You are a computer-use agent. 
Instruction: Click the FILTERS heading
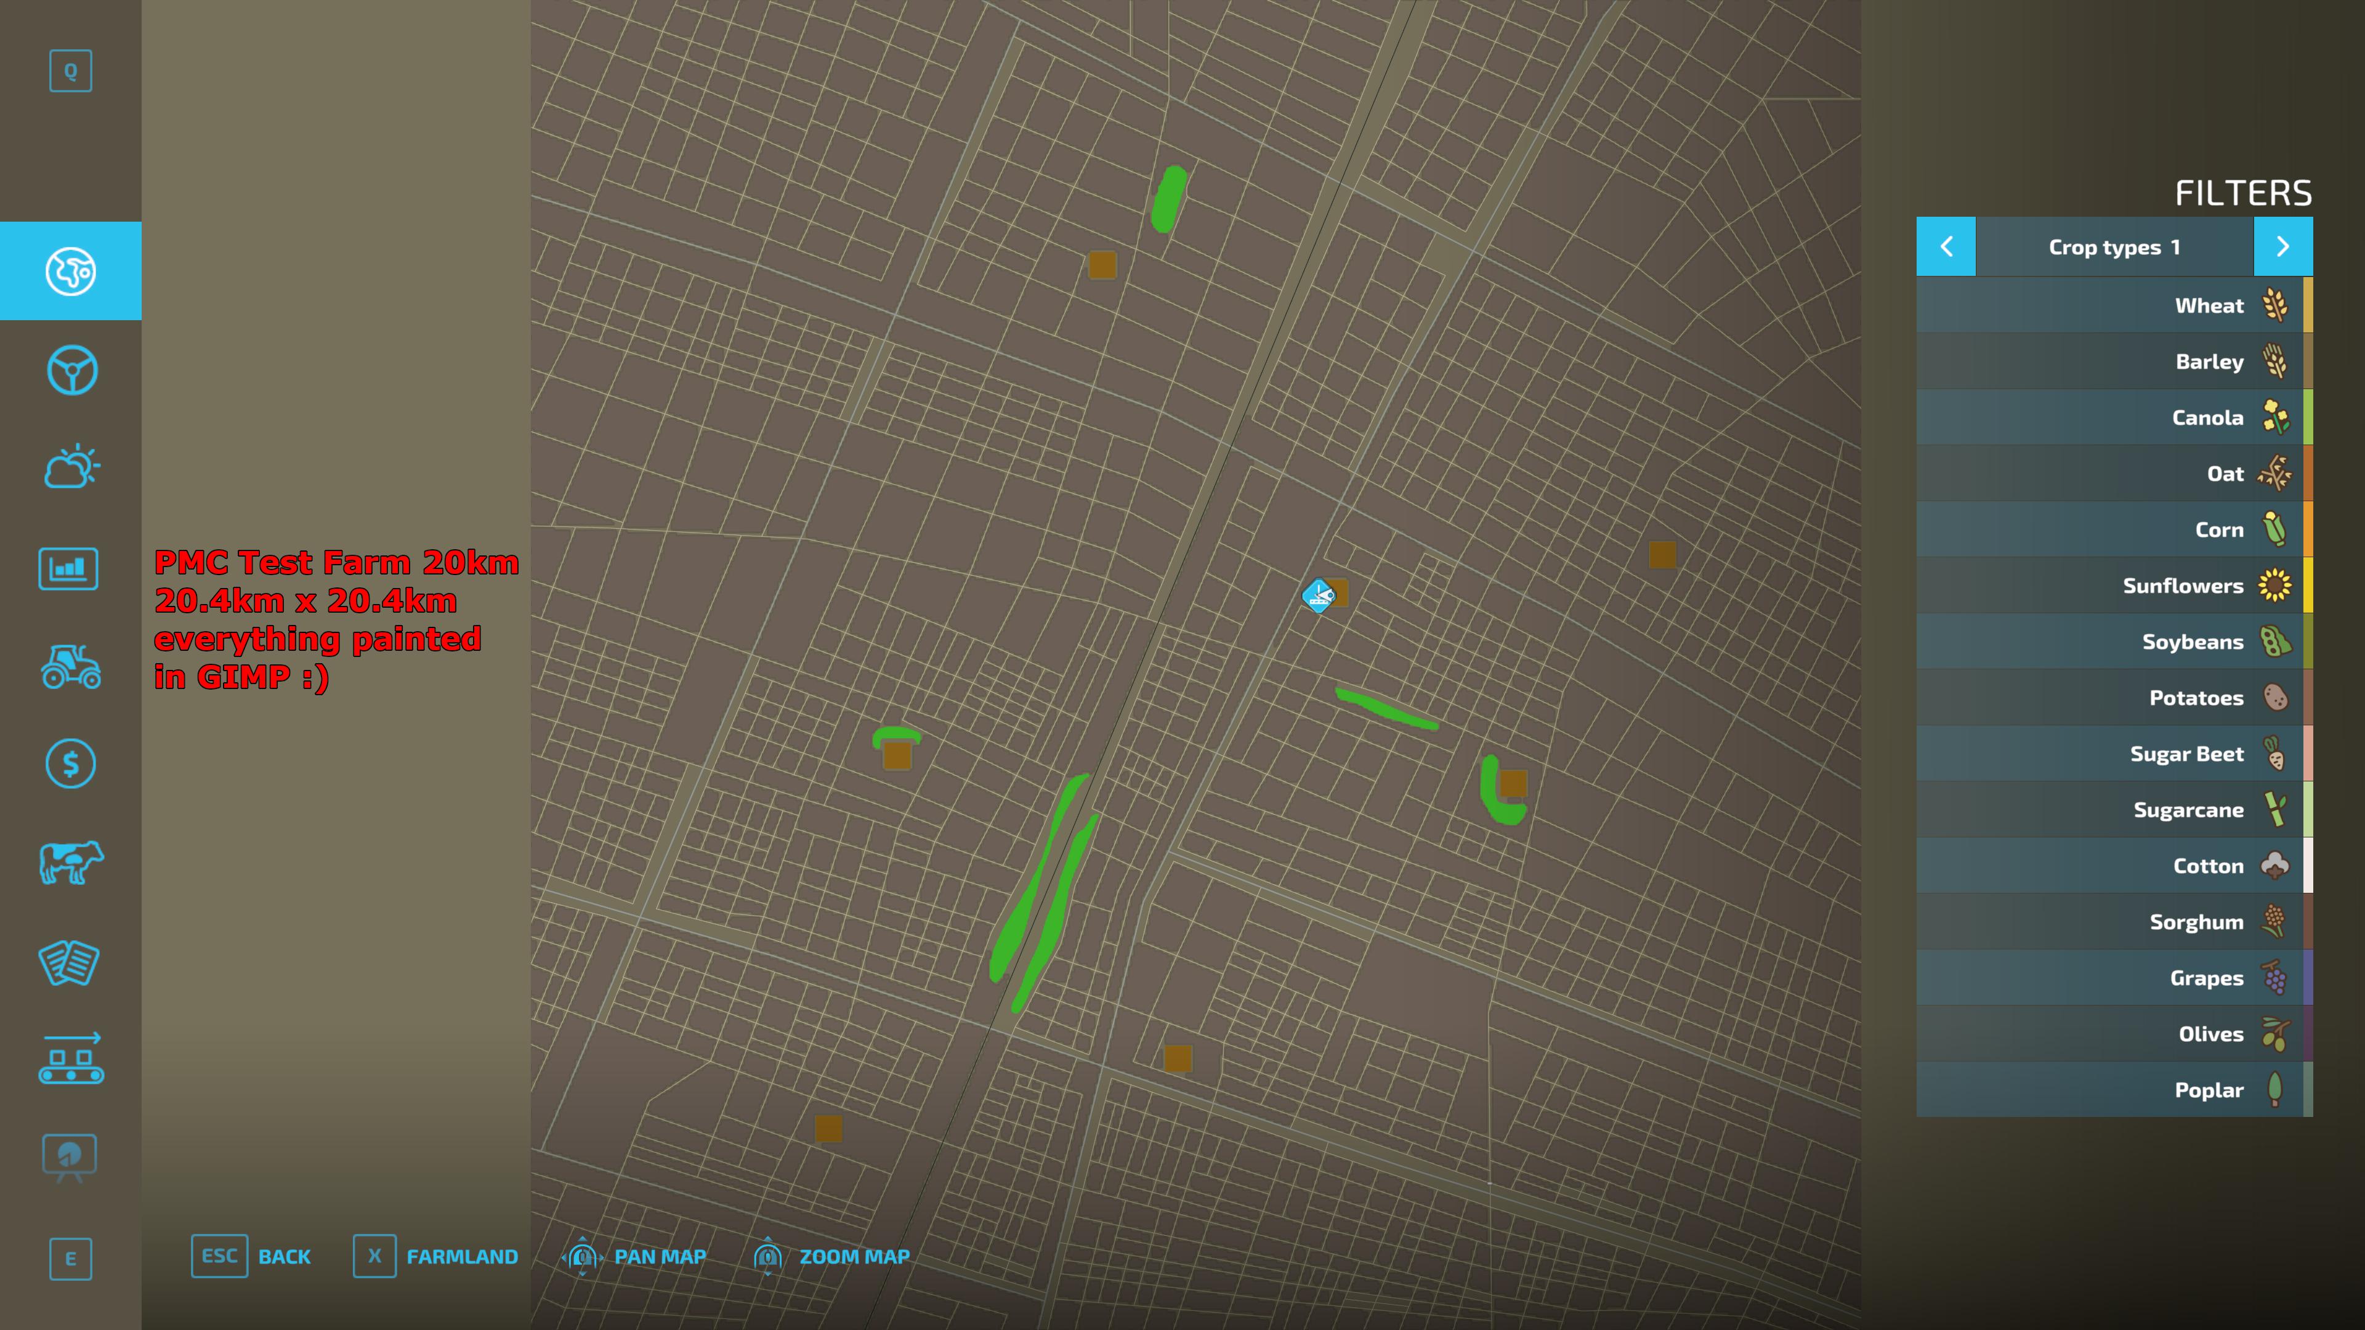point(2243,193)
